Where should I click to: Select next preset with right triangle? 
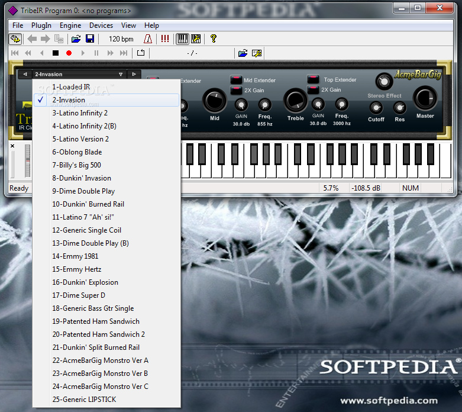coord(134,75)
